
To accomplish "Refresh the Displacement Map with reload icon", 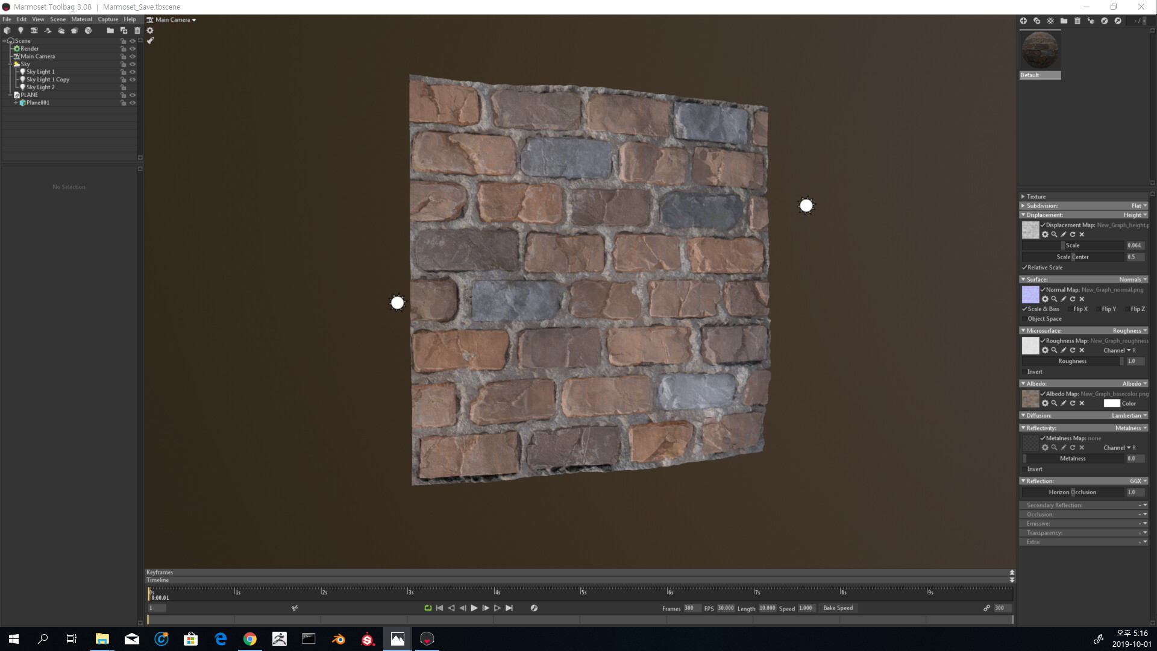I will point(1073,234).
